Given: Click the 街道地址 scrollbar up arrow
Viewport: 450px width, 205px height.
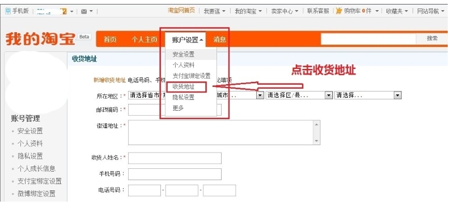Looking at the screenshot, I should coord(317,124).
